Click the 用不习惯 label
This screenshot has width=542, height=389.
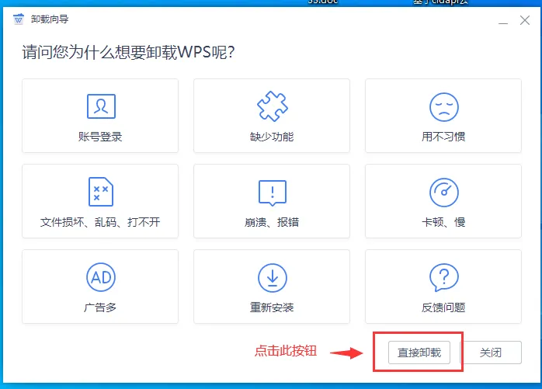(x=443, y=137)
